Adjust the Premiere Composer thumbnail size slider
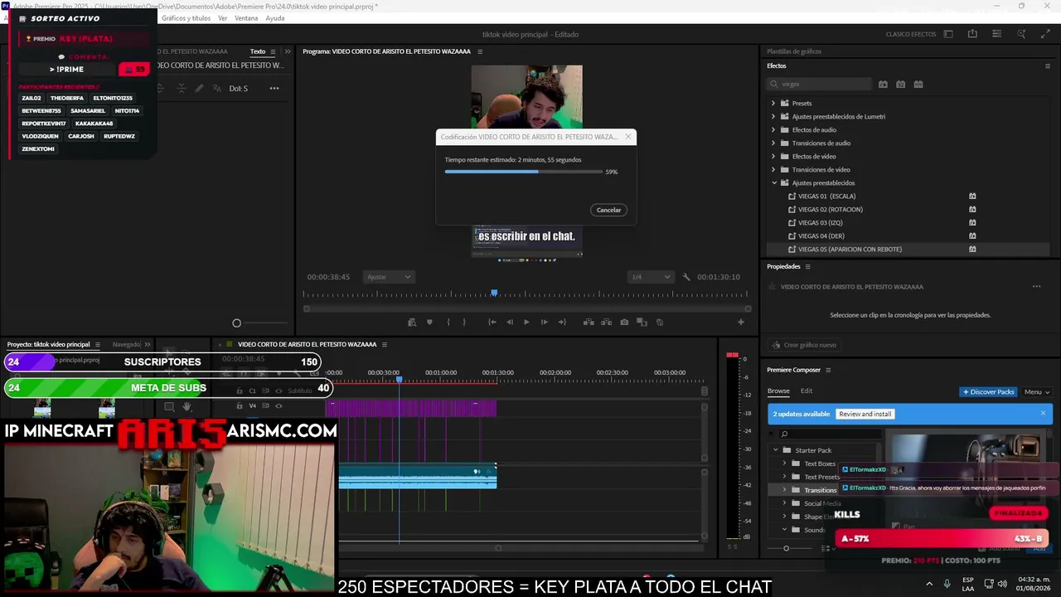Screen dimensions: 1061x597 coord(786,548)
